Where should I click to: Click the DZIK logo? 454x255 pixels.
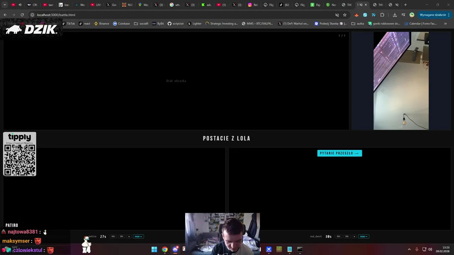pos(31,29)
